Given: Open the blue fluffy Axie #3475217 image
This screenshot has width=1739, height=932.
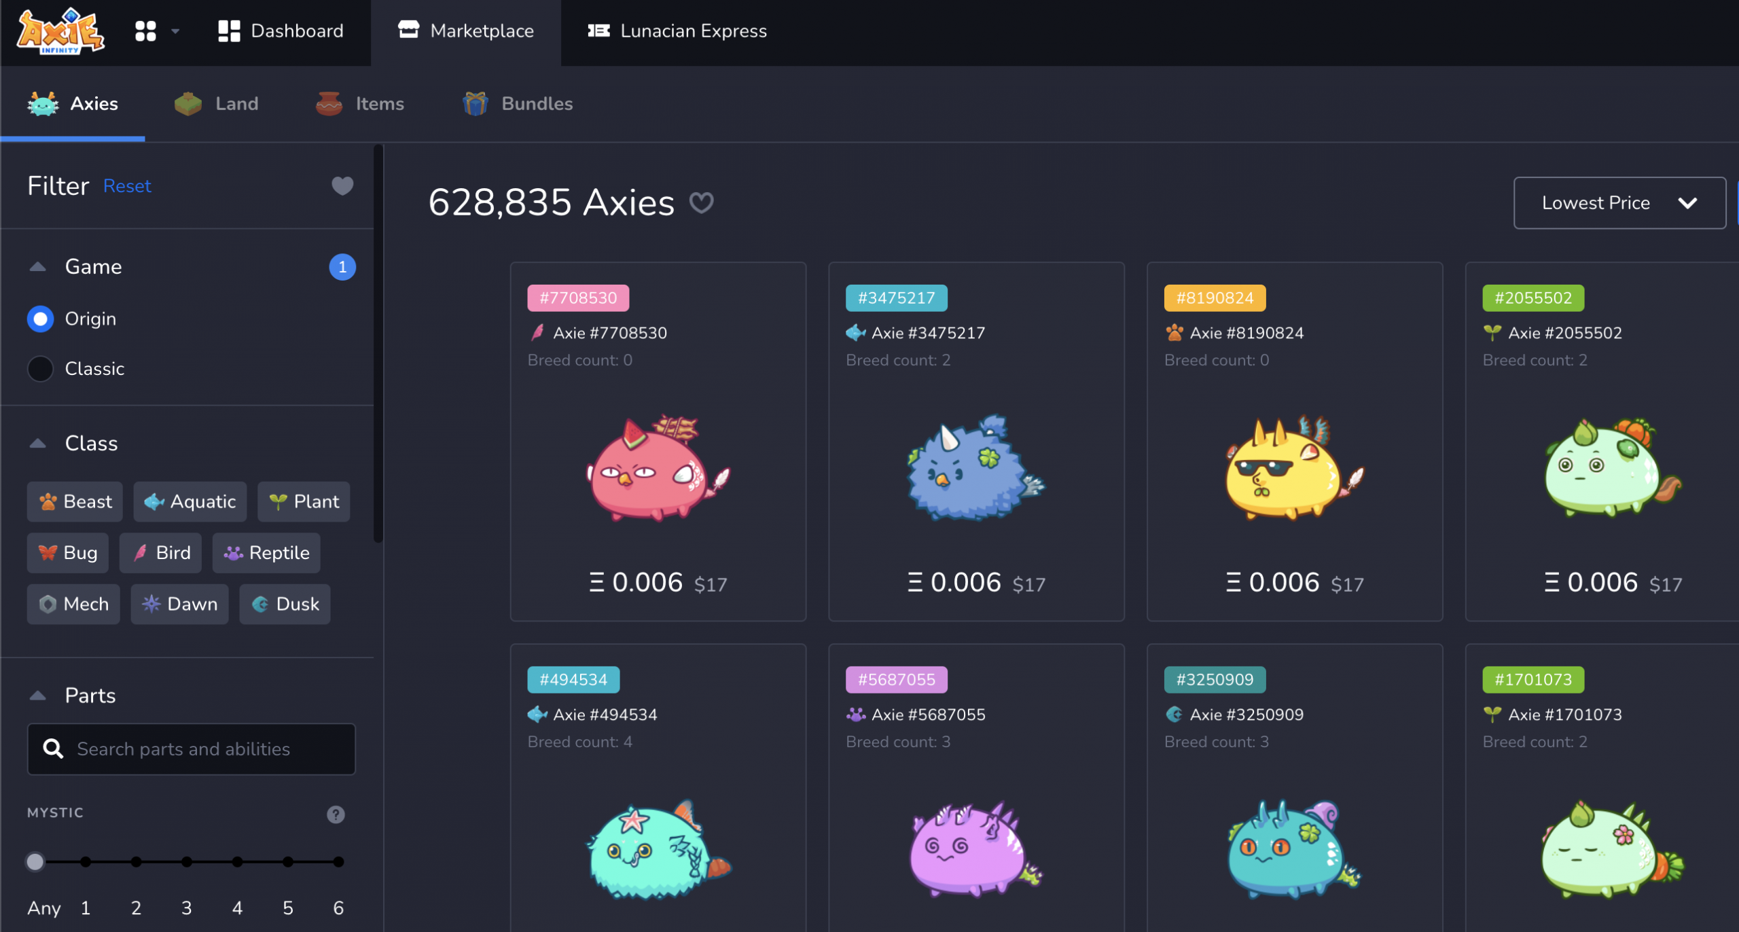Looking at the screenshot, I should pos(976,469).
